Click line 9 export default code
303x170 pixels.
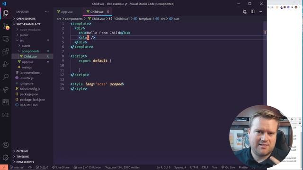click(95, 61)
